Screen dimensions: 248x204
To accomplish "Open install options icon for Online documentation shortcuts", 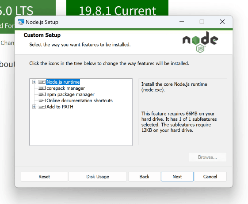I will pos(42,100).
